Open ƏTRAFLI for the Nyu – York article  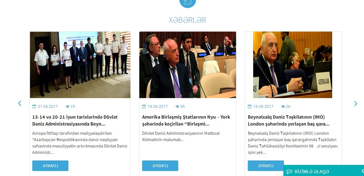[160, 166]
